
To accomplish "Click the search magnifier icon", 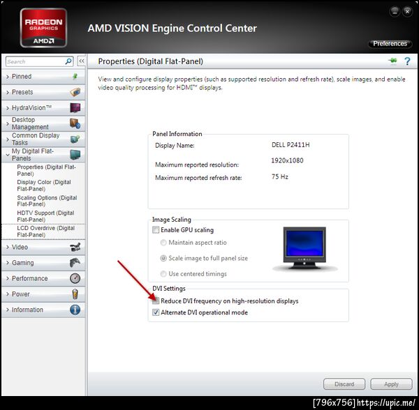I will [68, 61].
